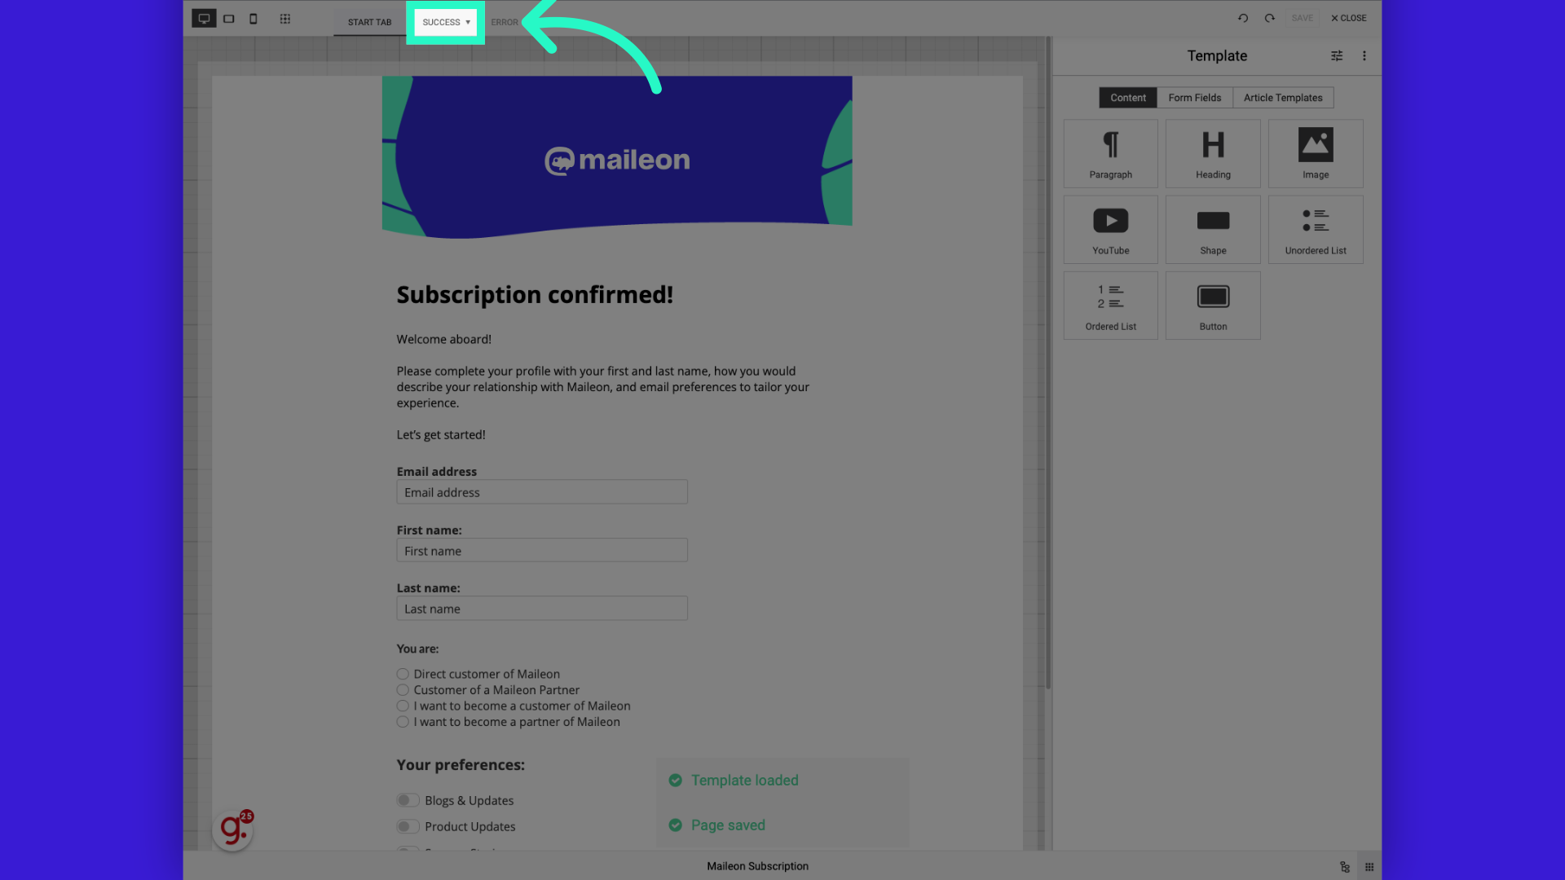Viewport: 1565px width, 880px height.
Task: Add a Button content block
Action: [1212, 304]
